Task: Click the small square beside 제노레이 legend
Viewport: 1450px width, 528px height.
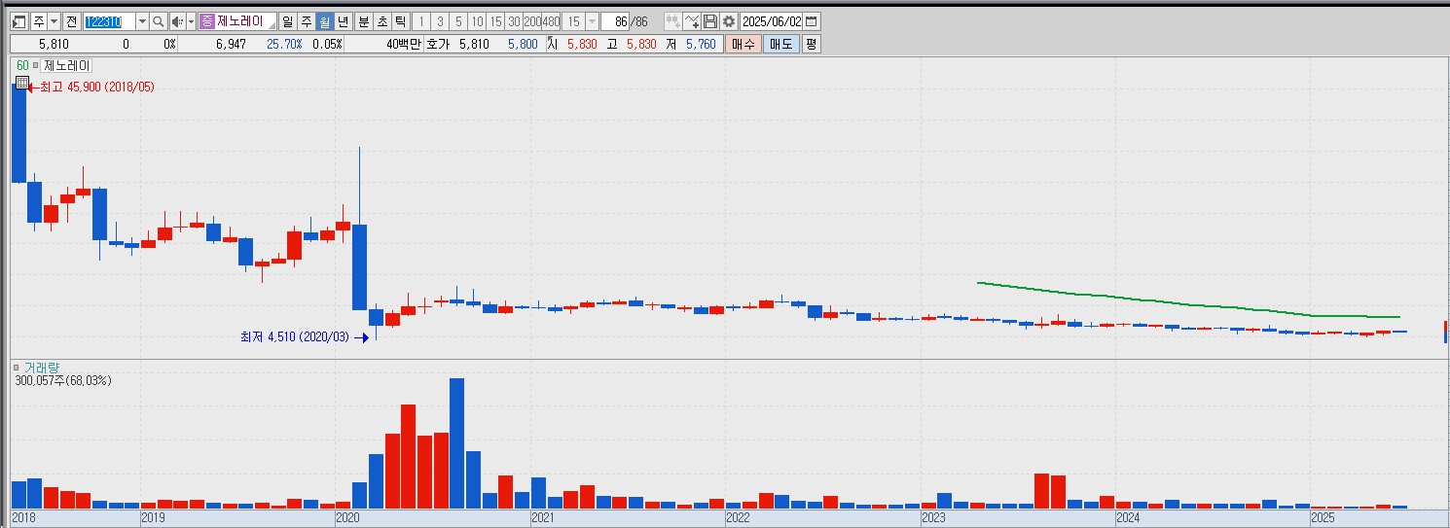Action: (36, 64)
